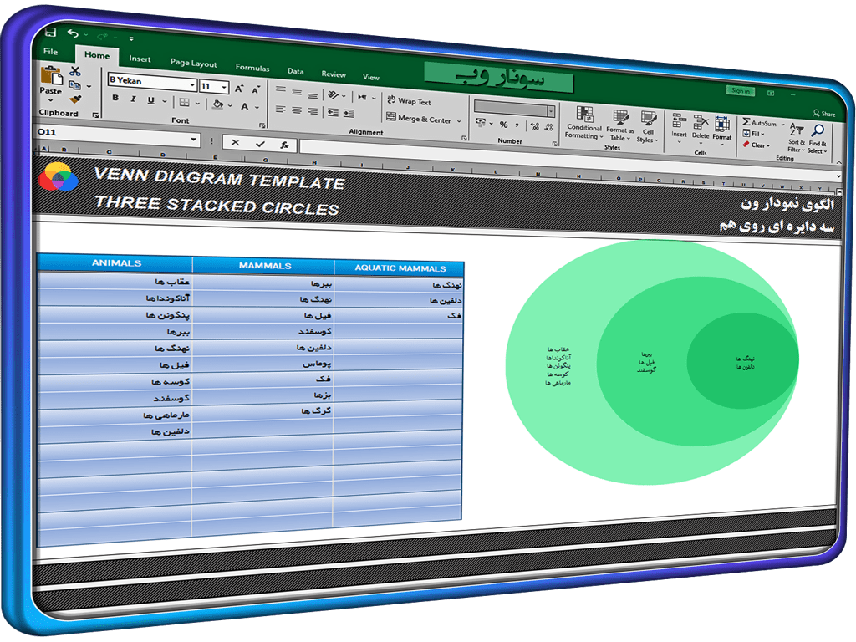Screen dimensions: 856x642
Task: Open the Customize Quick Access Toolbar arrow
Action: click(x=131, y=38)
